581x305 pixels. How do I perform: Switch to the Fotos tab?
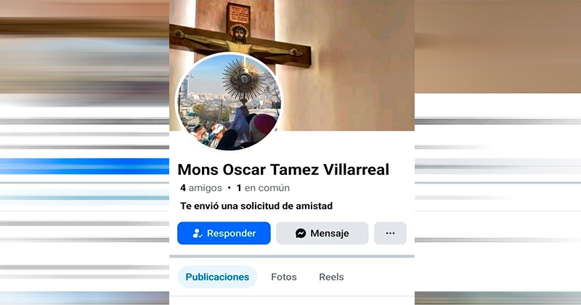(x=284, y=277)
